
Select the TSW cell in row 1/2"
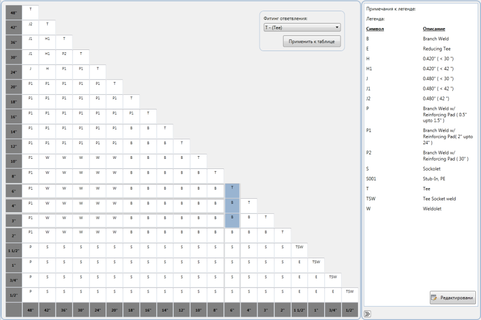pyautogui.click(x=350, y=295)
